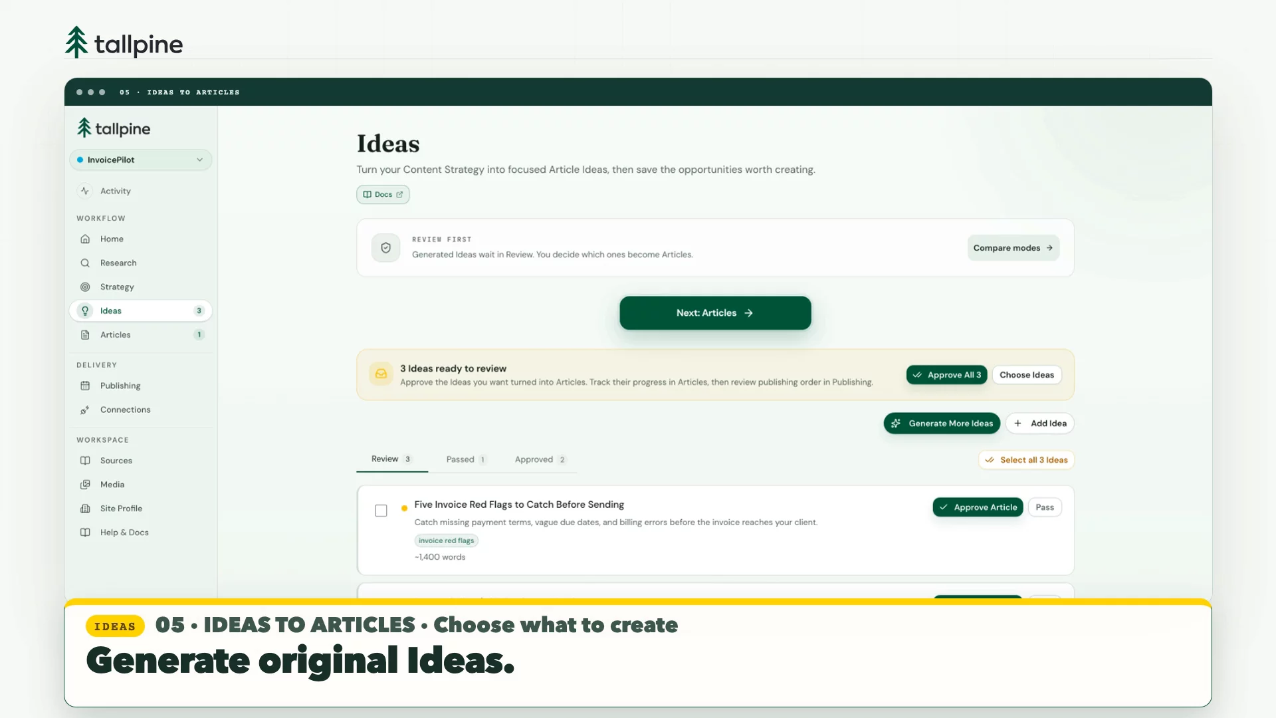This screenshot has height=718, width=1276.
Task: Click the Choose Ideas button
Action: coord(1027,375)
